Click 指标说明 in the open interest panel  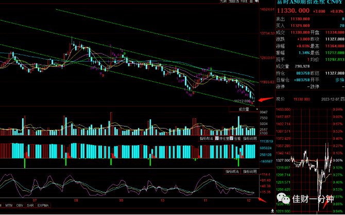pos(250,138)
